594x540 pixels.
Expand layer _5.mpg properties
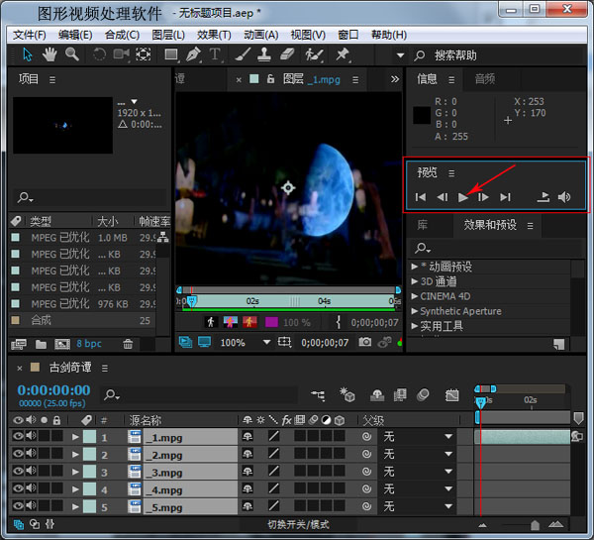75,506
